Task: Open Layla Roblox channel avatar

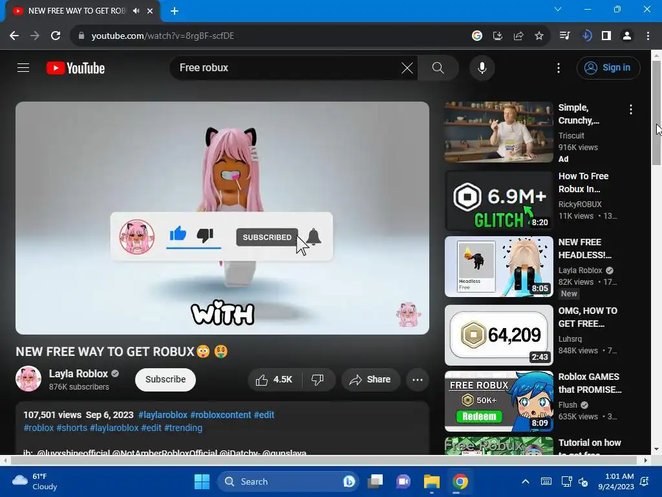Action: [x=28, y=379]
